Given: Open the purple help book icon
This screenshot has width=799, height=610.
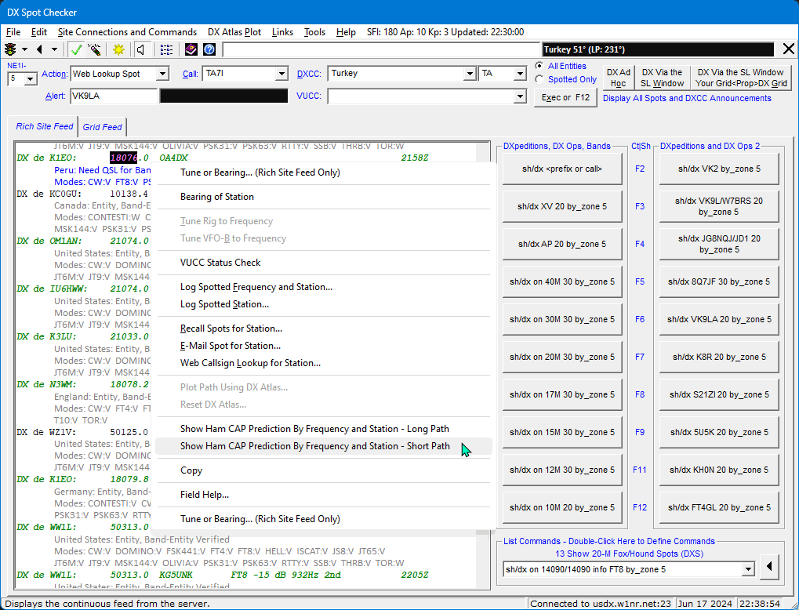Looking at the screenshot, I should tap(191, 49).
